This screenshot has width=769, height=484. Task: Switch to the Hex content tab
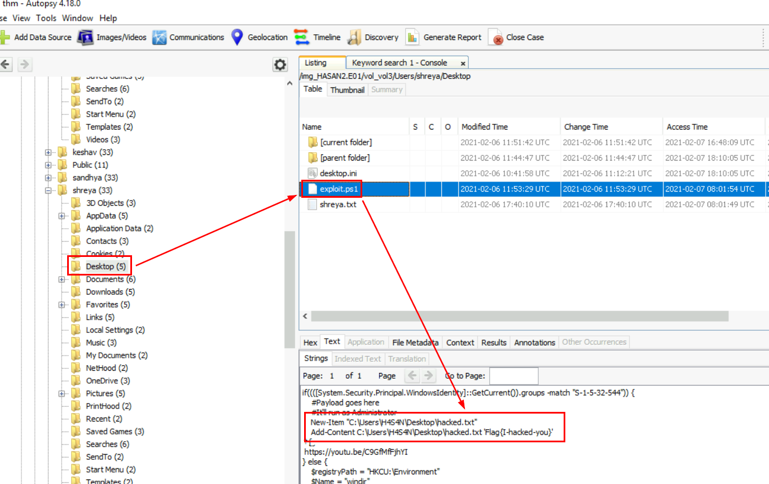pos(310,342)
